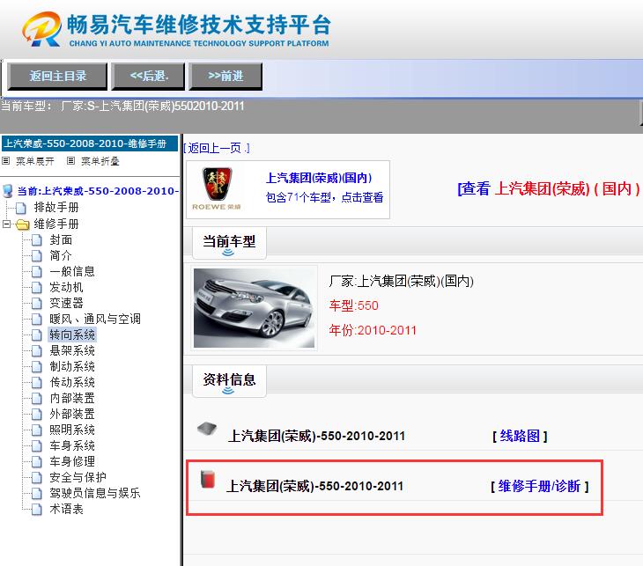Click the page icon next to 内部装置

tap(37, 399)
